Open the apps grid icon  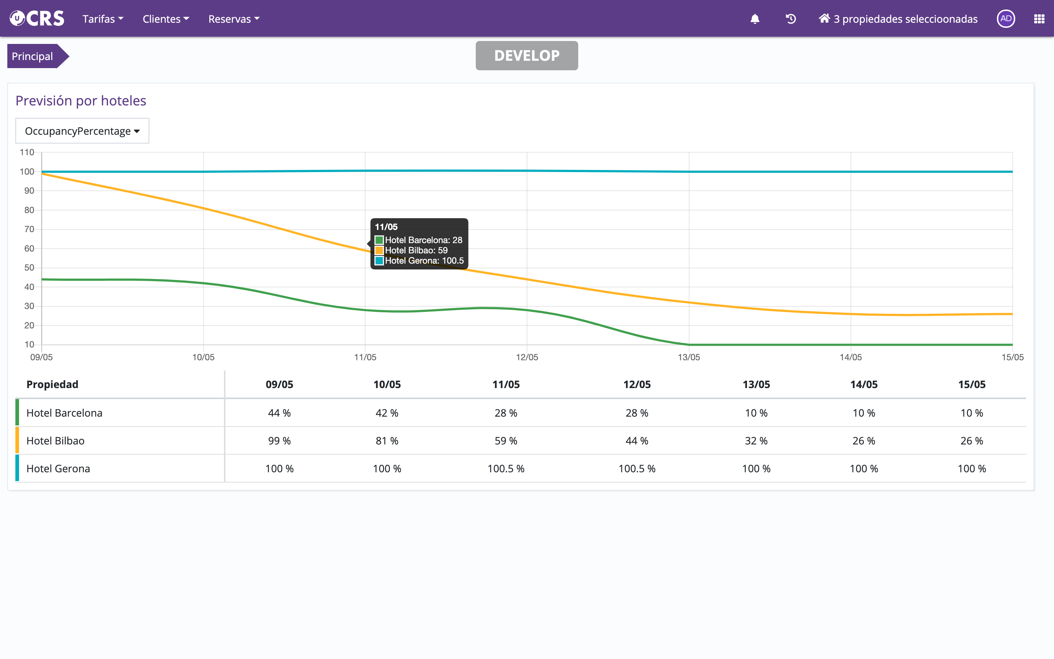tap(1039, 19)
